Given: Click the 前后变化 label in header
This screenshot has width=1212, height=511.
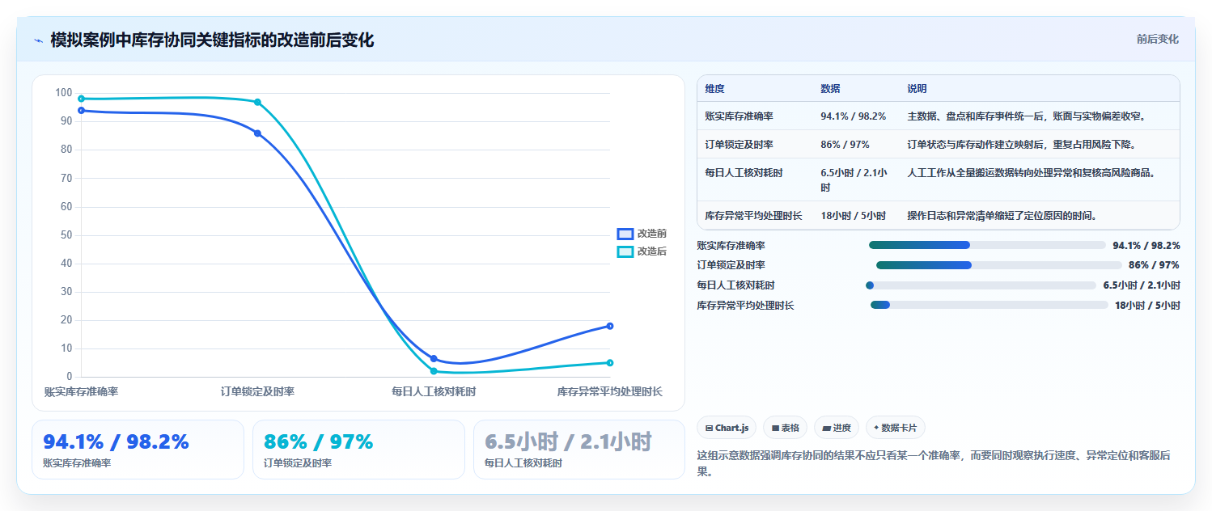Looking at the screenshot, I should pos(1157,39).
